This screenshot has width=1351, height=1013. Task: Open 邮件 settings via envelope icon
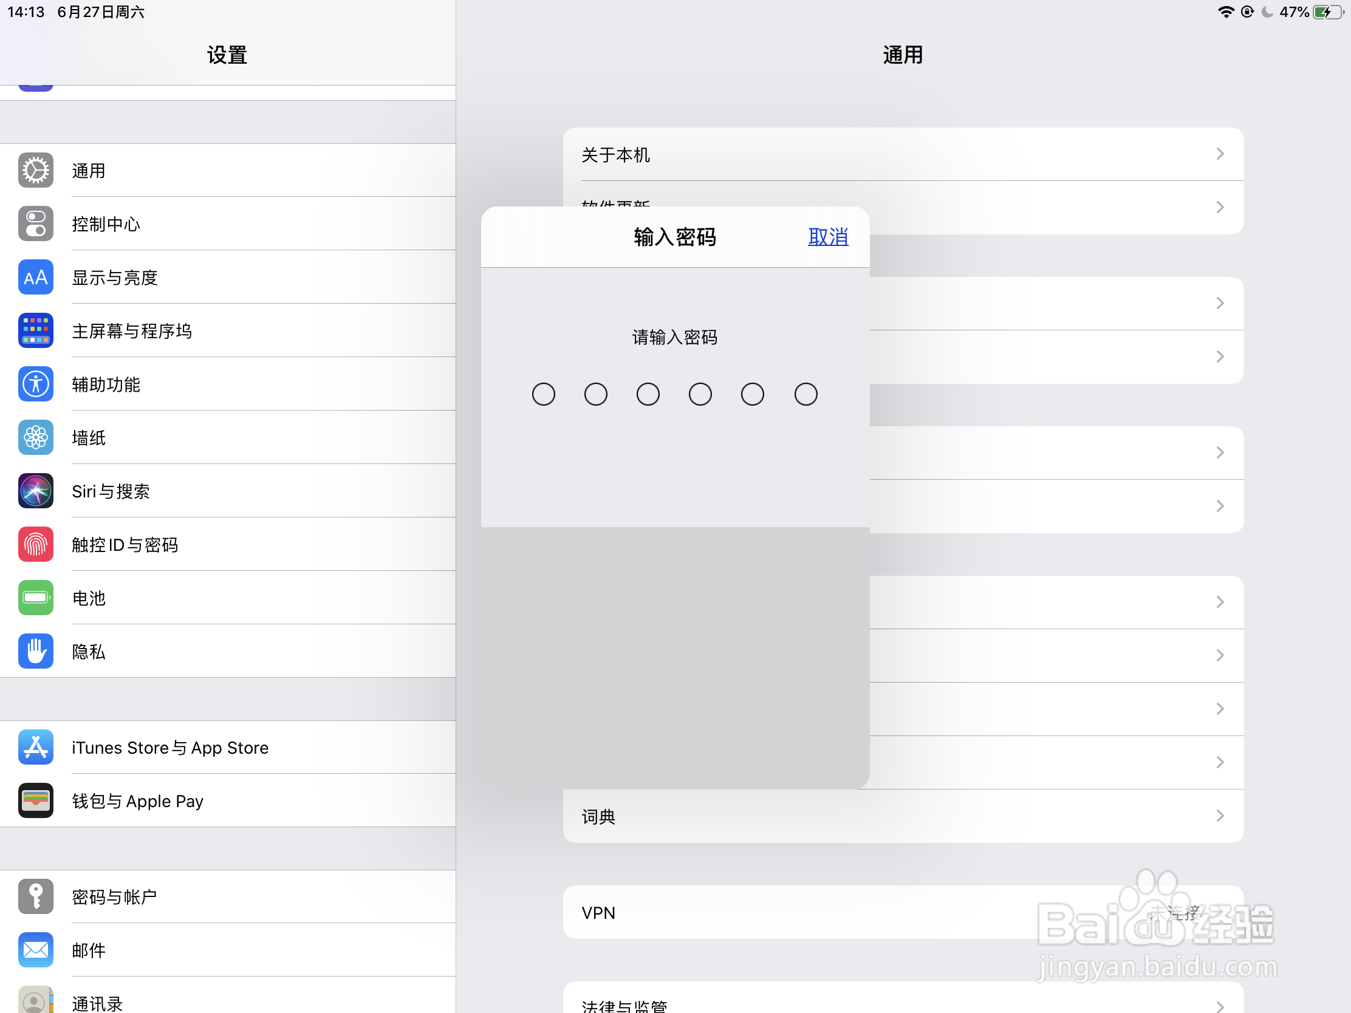(x=35, y=950)
